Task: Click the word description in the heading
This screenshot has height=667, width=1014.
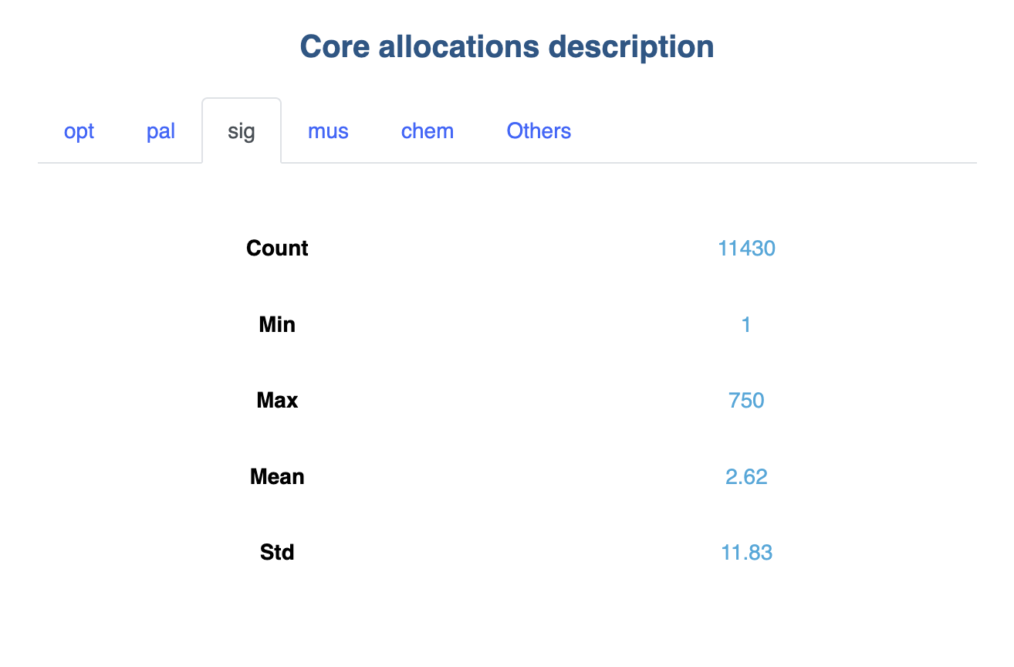Action: pyautogui.click(x=630, y=47)
